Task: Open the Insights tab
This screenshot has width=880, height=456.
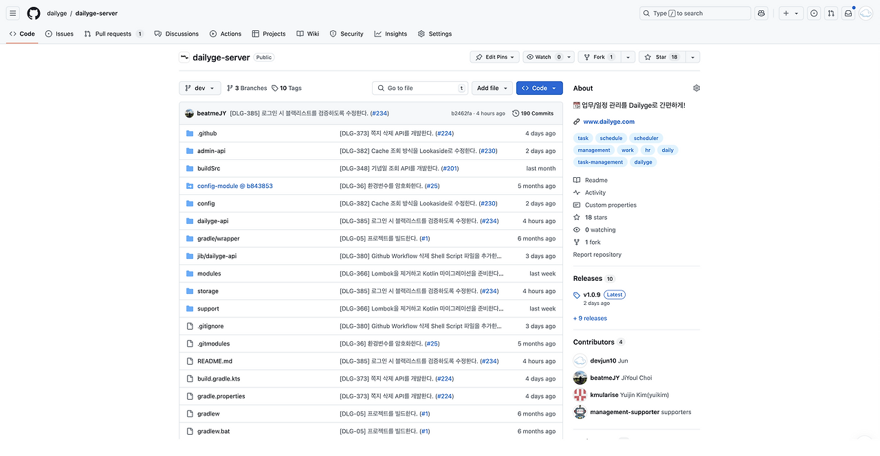Action: click(x=390, y=34)
